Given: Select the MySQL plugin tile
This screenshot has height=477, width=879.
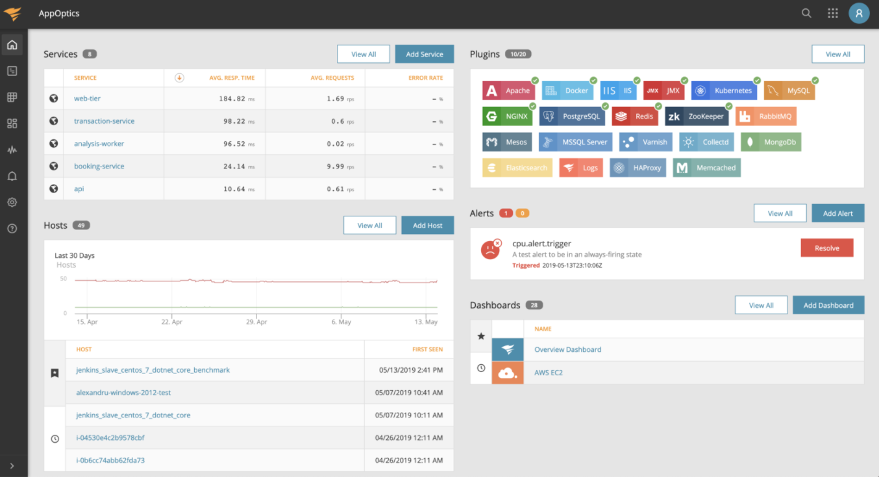Looking at the screenshot, I should [x=789, y=91].
